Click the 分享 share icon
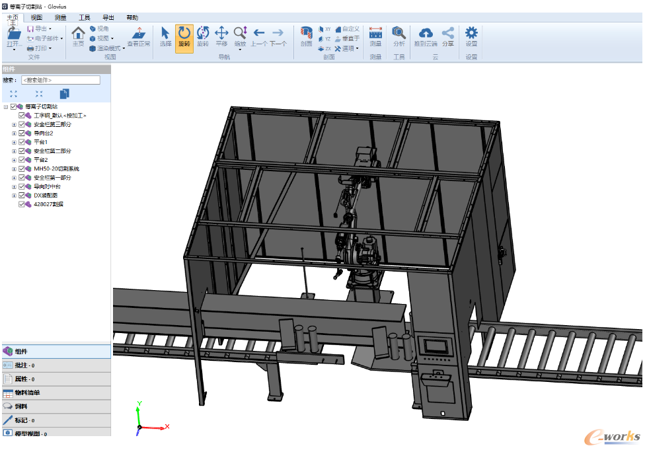Image resolution: width=647 pixels, height=452 pixels. [447, 33]
